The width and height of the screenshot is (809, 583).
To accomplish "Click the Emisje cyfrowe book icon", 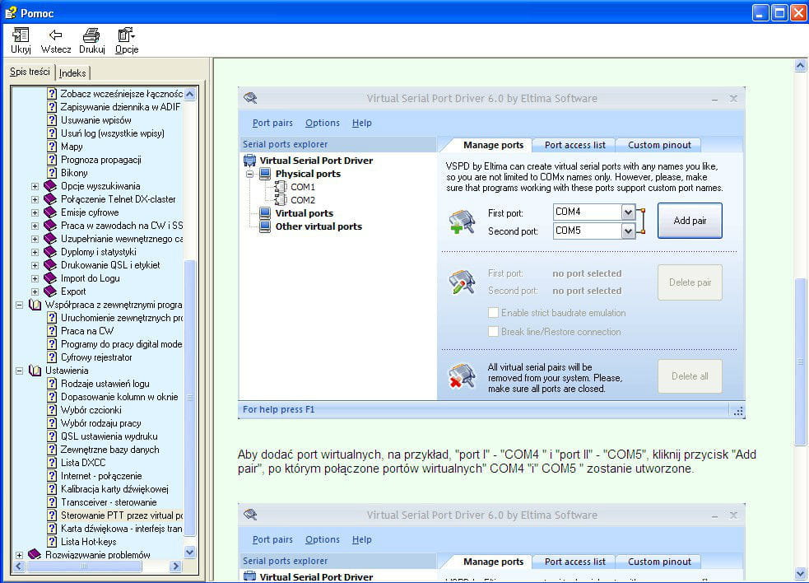I will click(x=50, y=212).
